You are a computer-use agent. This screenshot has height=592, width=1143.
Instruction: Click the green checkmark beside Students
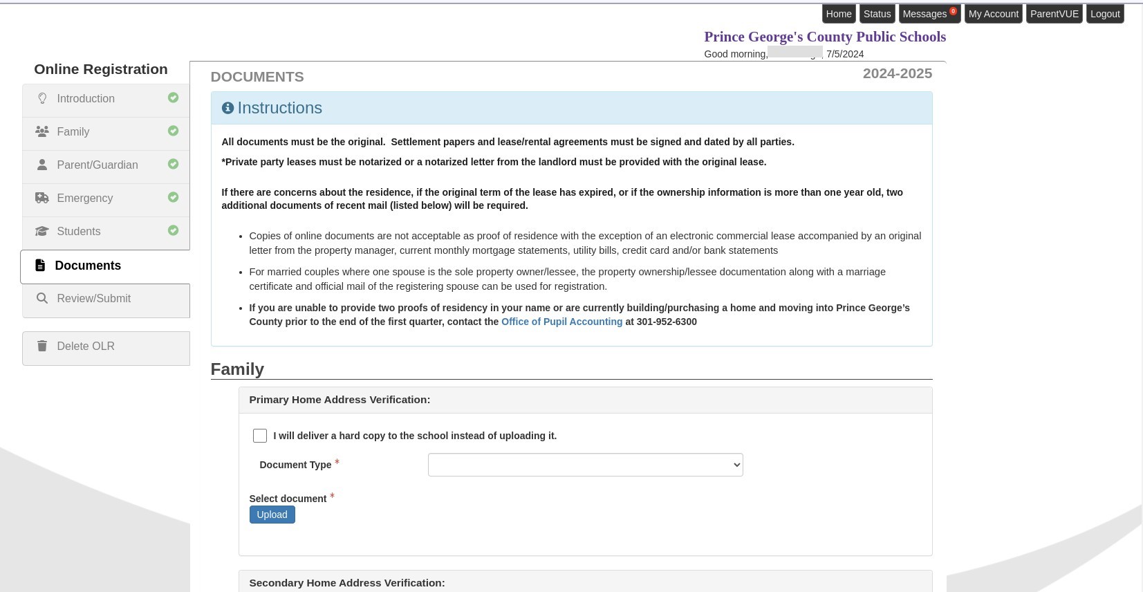173,230
